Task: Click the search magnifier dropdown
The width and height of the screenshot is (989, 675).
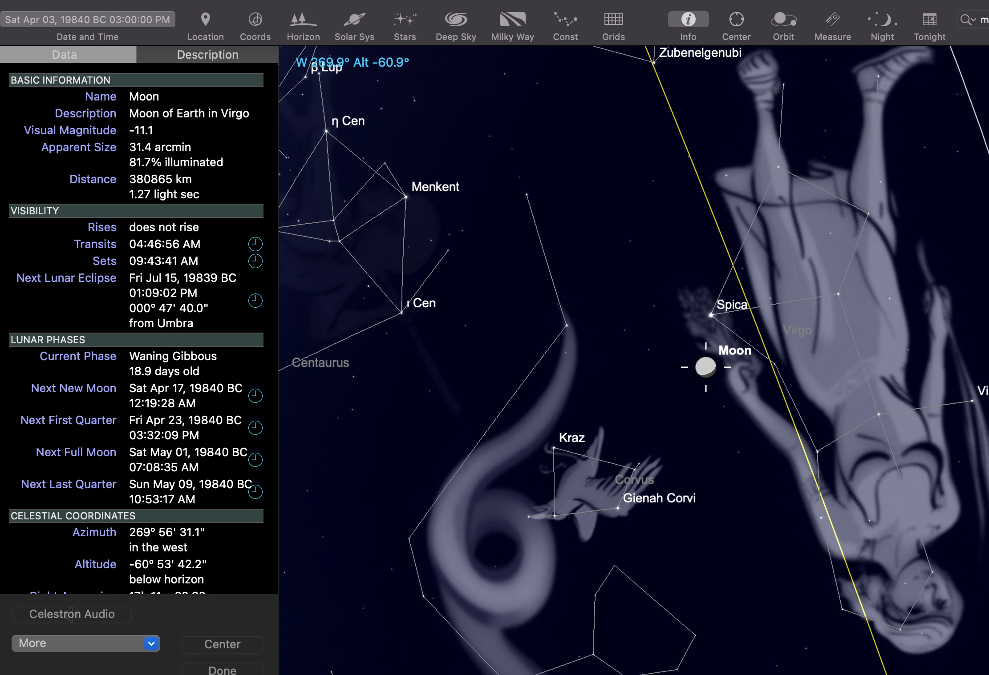Action: coord(968,20)
